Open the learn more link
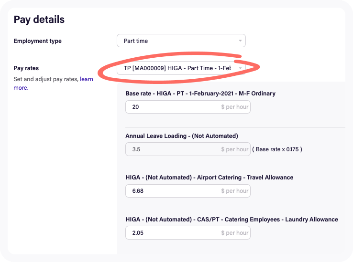353x262 pixels. 86,79
